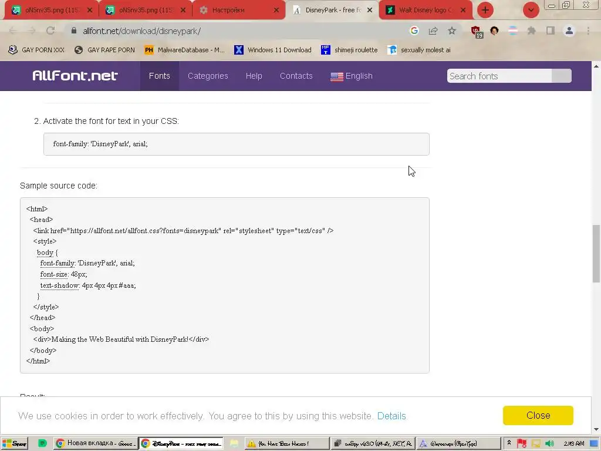Open the Help page
Screen dimensions: 601x451
[x=254, y=76]
